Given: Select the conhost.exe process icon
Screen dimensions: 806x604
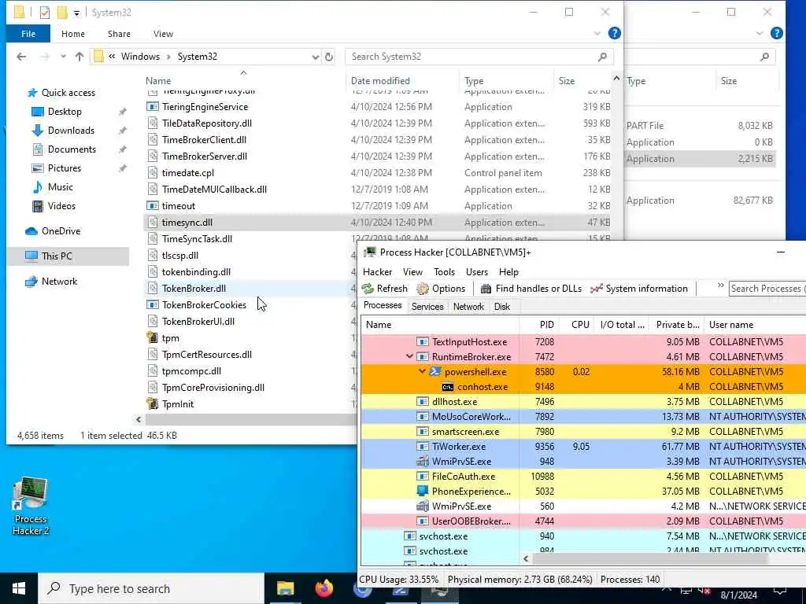Looking at the screenshot, I should 448,387.
